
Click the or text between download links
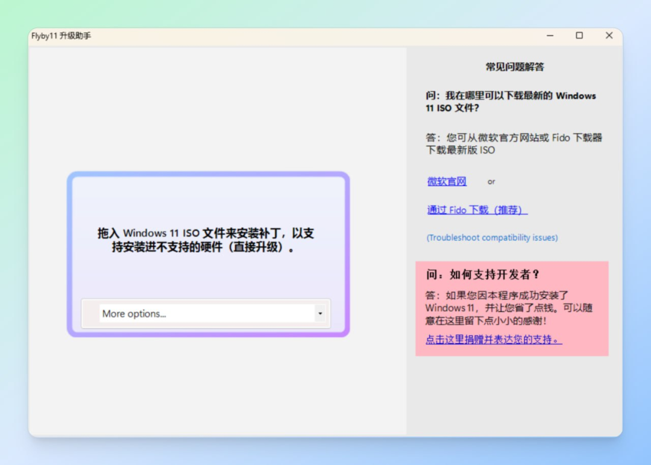pos(491,181)
